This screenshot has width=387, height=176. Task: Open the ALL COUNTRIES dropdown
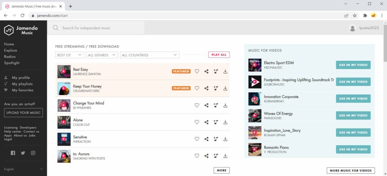coord(150,55)
